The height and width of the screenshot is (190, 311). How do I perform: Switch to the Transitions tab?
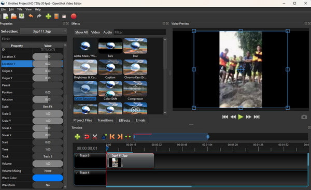tap(105, 120)
